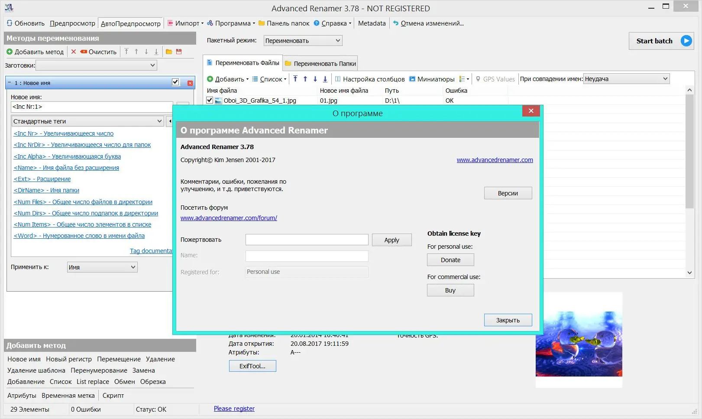This screenshot has height=419, width=702.
Task: Click the Новое имя input field
Action: click(92, 107)
